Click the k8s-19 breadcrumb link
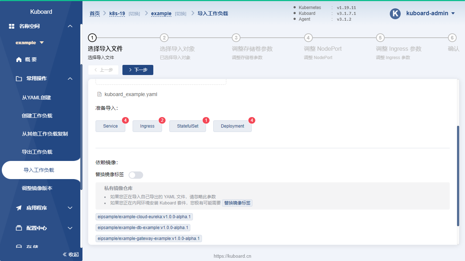Screen dimensions: 465x261 pos(117,13)
